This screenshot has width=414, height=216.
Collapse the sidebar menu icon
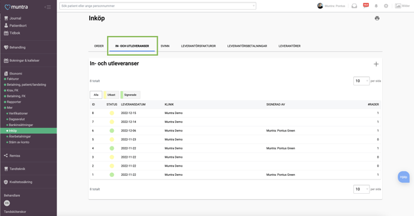click(48, 7)
